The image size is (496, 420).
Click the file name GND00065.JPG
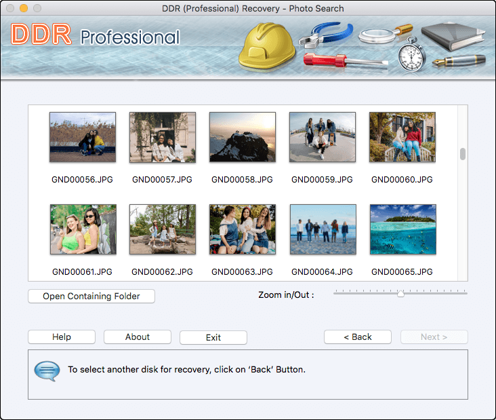pos(402,272)
